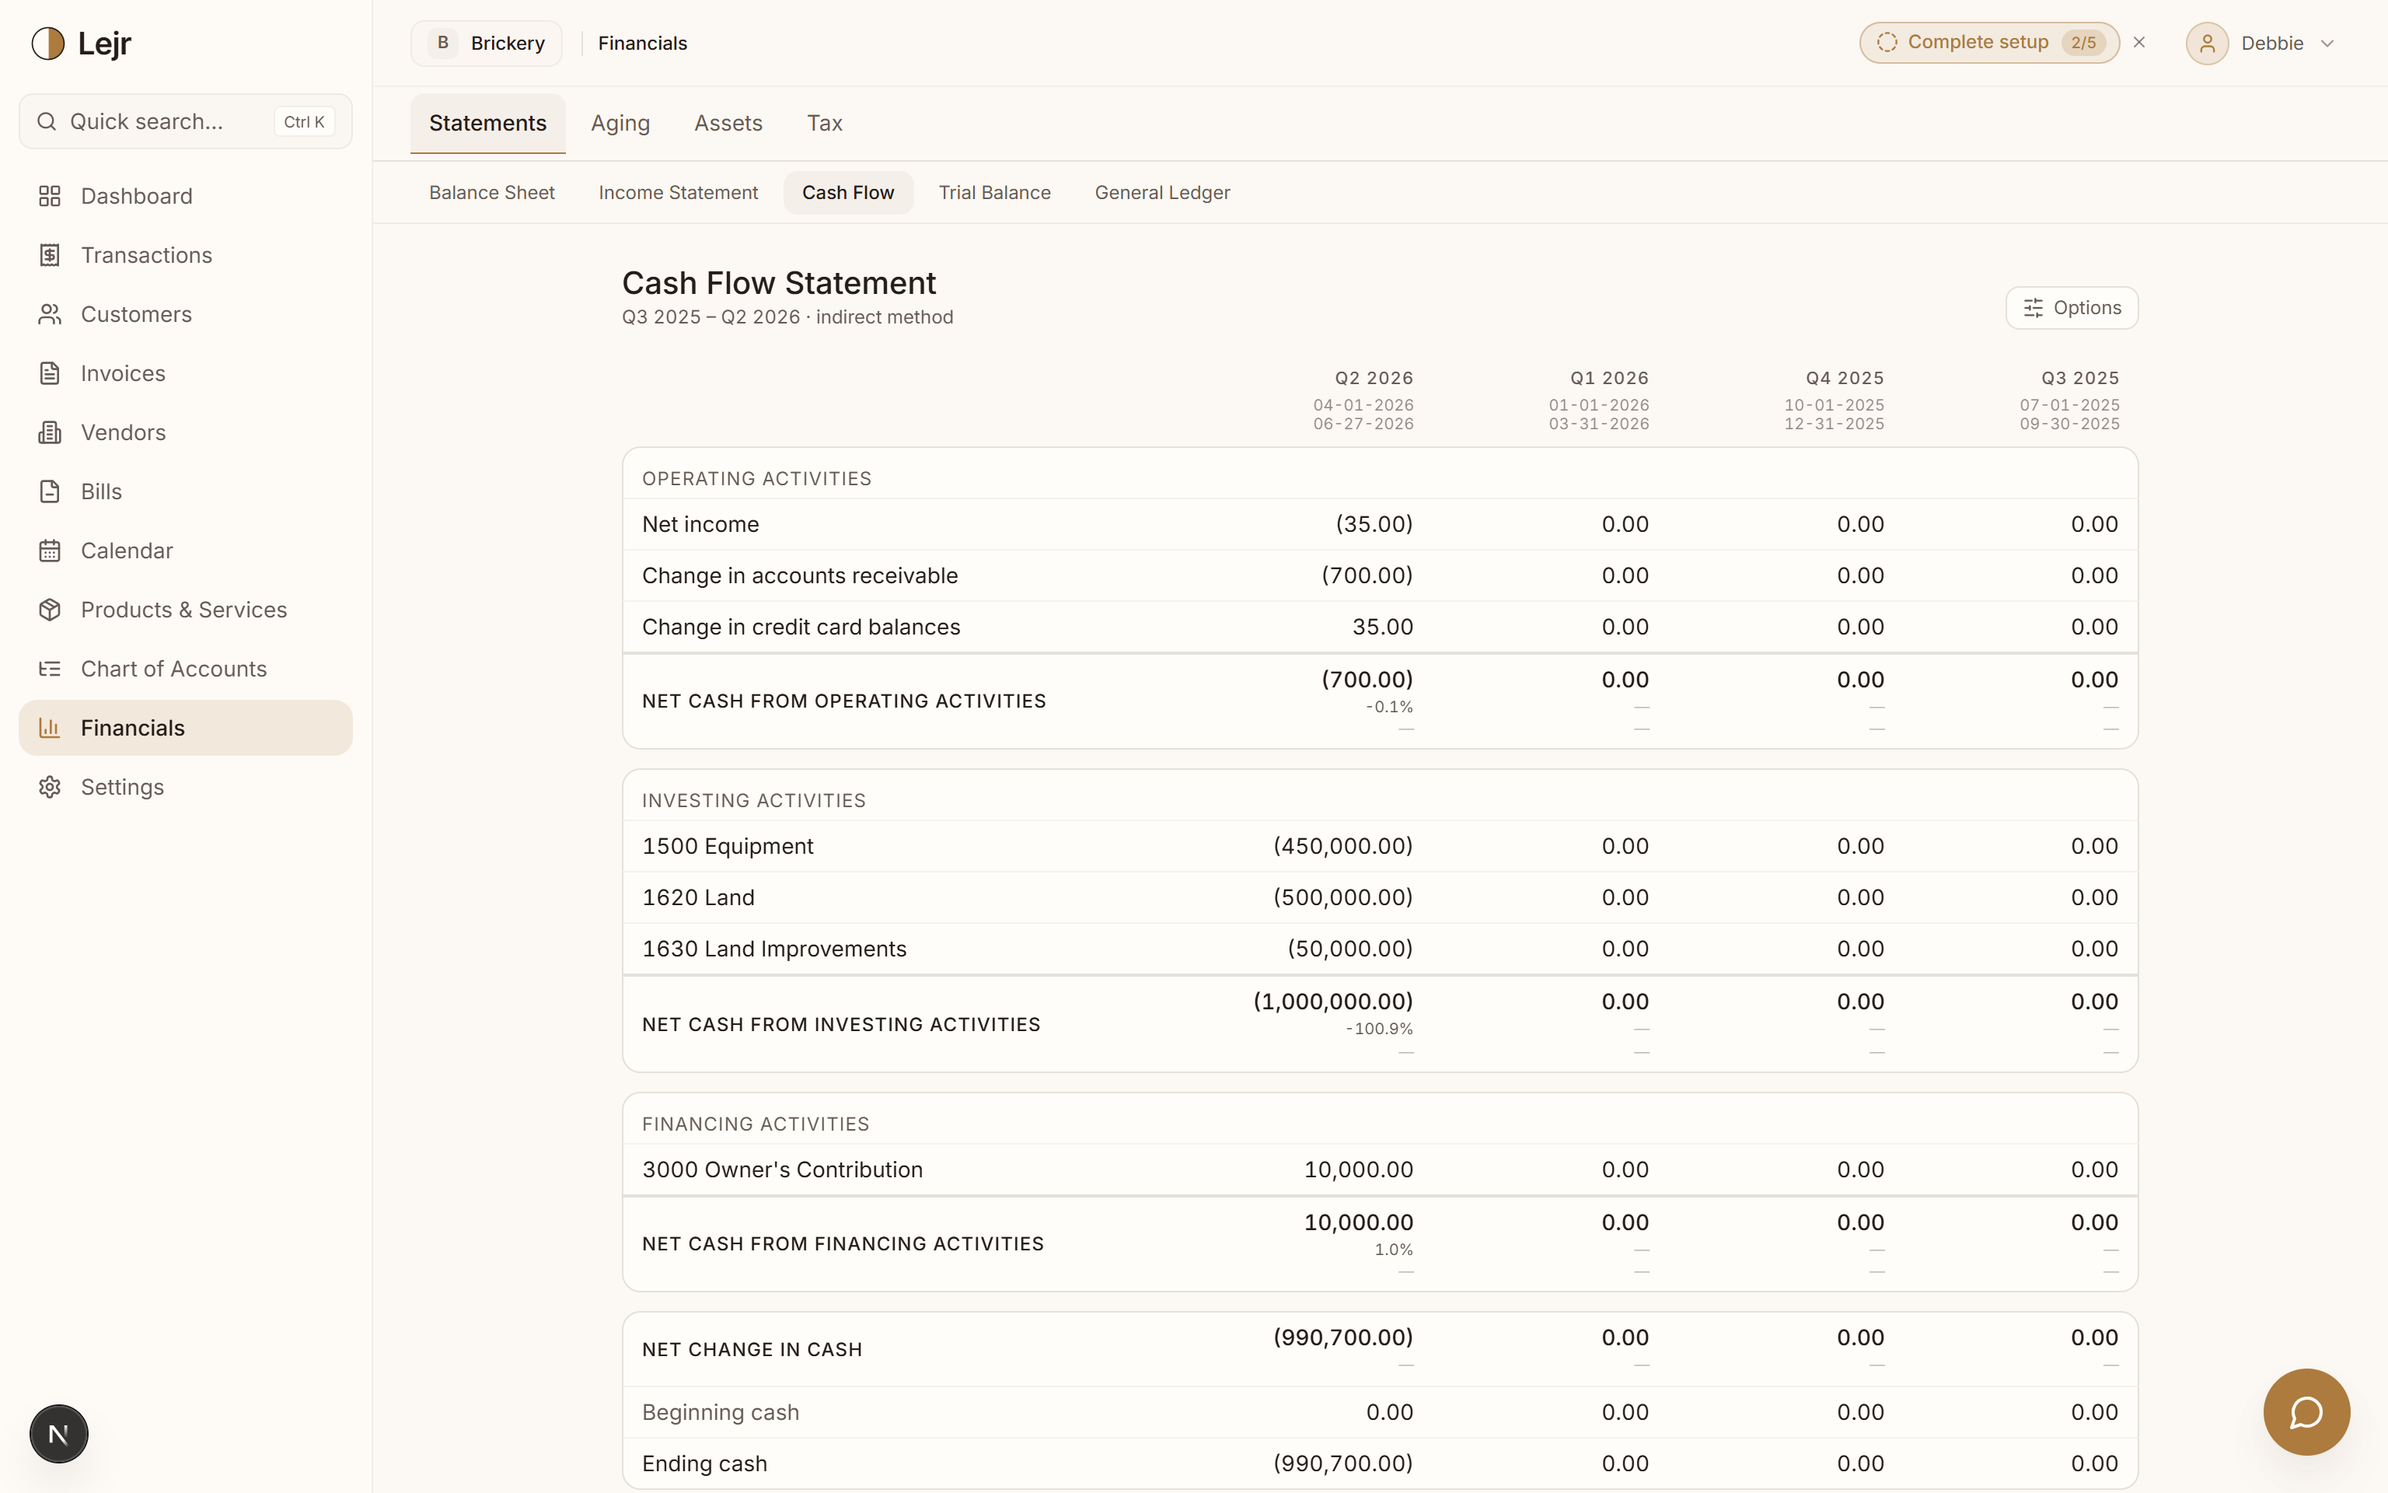The width and height of the screenshot is (2388, 1493).
Task: Click the 2/5 setup progress badge
Action: tap(2083, 43)
